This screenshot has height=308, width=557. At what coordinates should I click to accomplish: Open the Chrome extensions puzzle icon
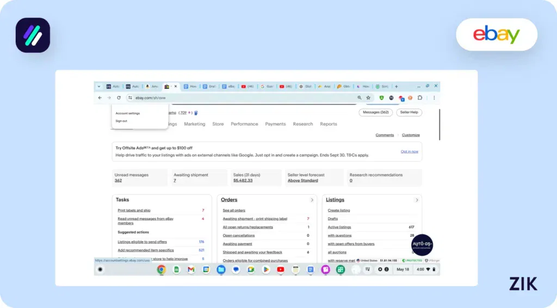(419, 98)
